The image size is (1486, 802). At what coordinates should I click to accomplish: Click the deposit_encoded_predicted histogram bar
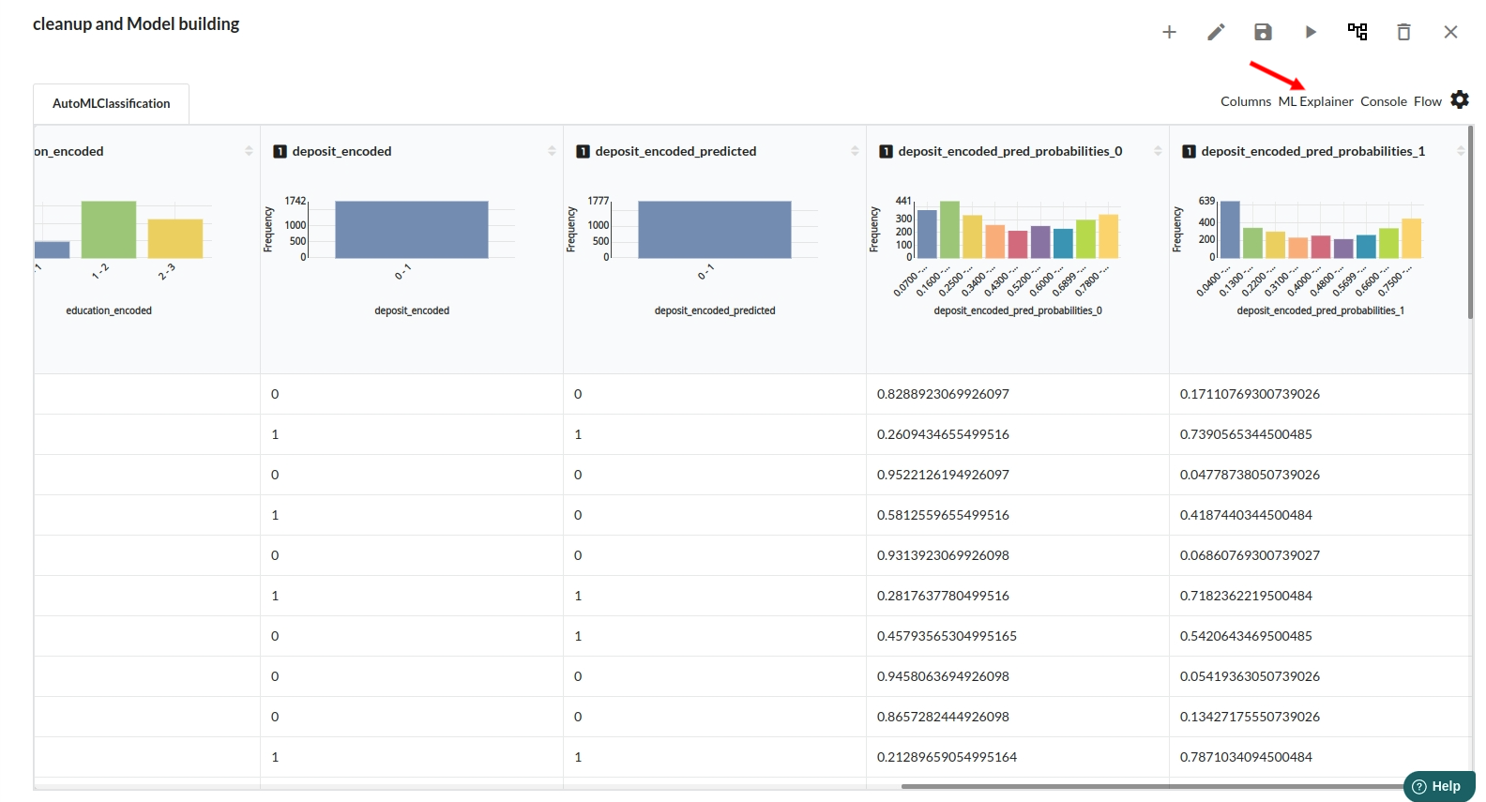click(715, 229)
